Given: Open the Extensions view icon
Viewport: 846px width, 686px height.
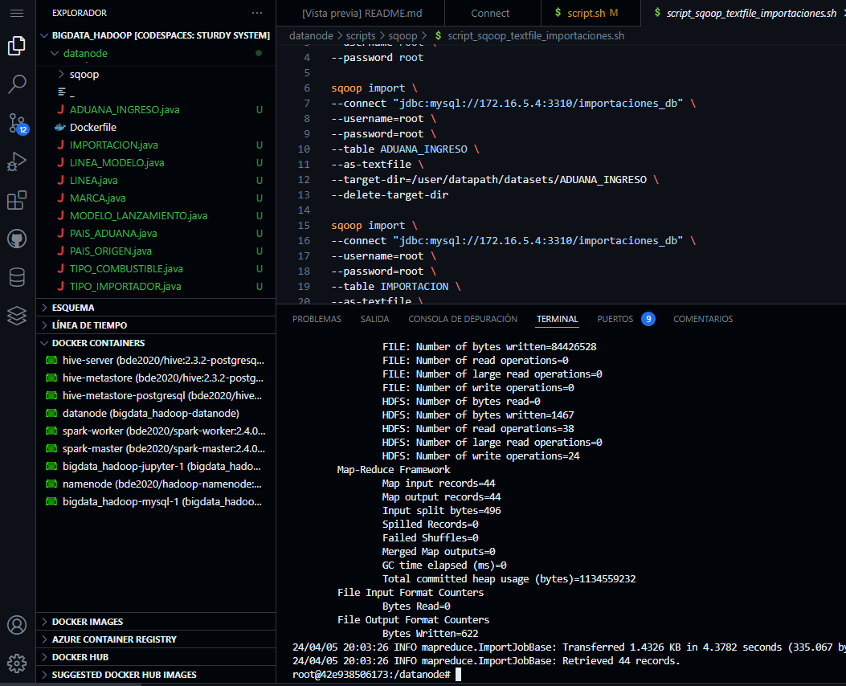Looking at the screenshot, I should [17, 200].
